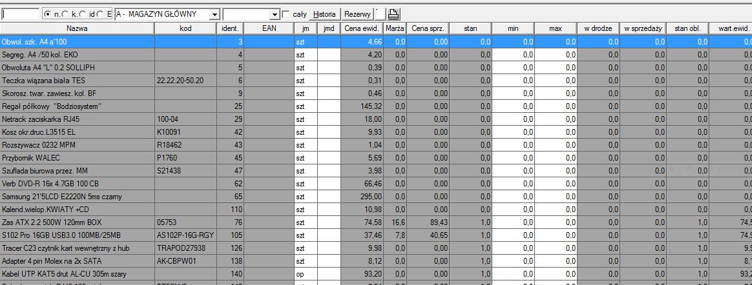The image size is (752, 285).
Task: Click the 'stan' column header
Action: coord(470,28)
